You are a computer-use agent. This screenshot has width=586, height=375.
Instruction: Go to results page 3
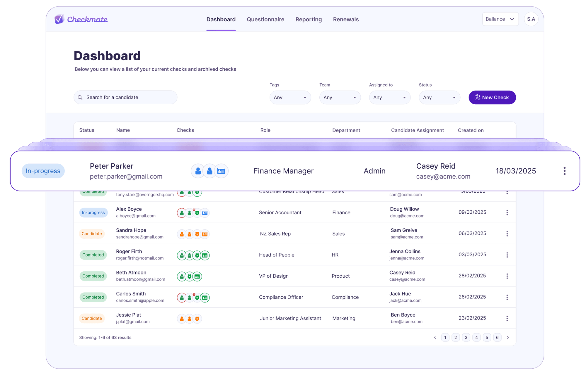[x=466, y=337]
